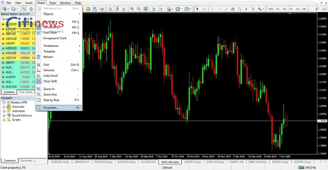
Task: Select the Vertical Line drawing tool
Action: point(212,9)
